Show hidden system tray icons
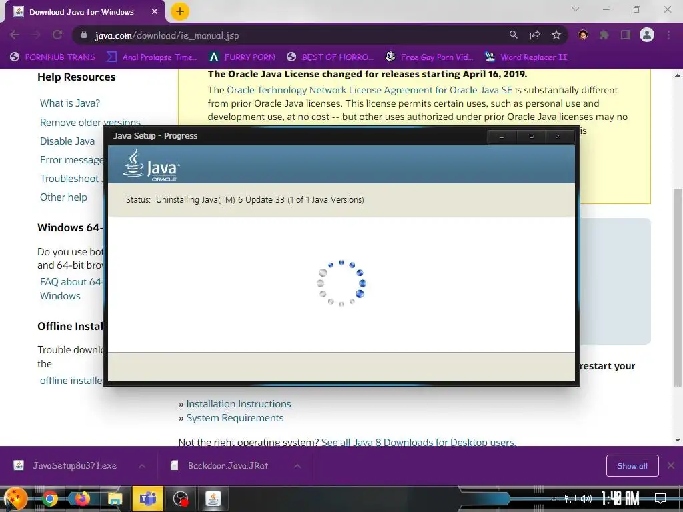Viewport: 683px width, 512px height. coord(554,499)
